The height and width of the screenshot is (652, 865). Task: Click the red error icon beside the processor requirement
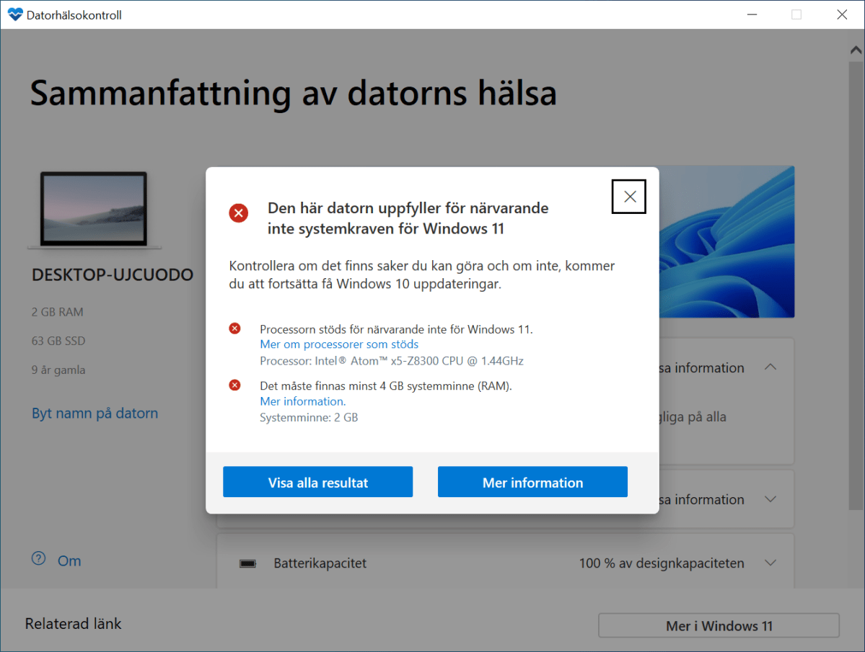234,328
